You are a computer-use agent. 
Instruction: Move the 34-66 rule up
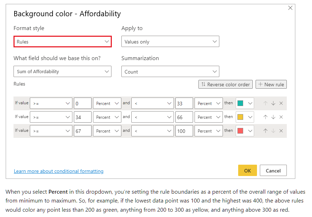265,117
